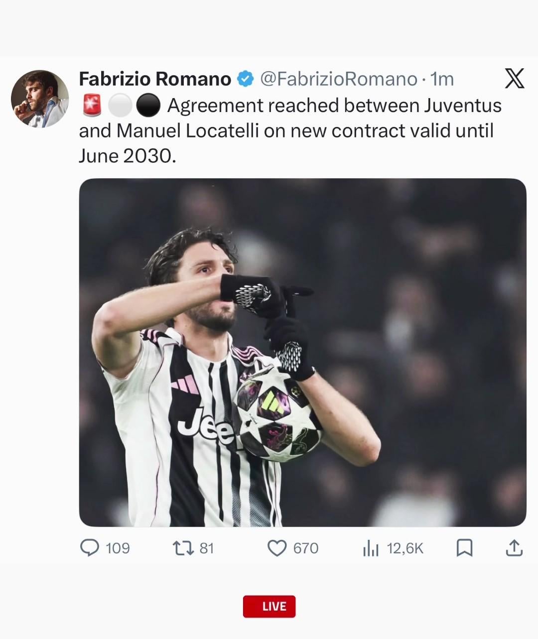Viewport: 538px width, 639px height.
Task: Click the black circle emoji
Action: (148, 106)
